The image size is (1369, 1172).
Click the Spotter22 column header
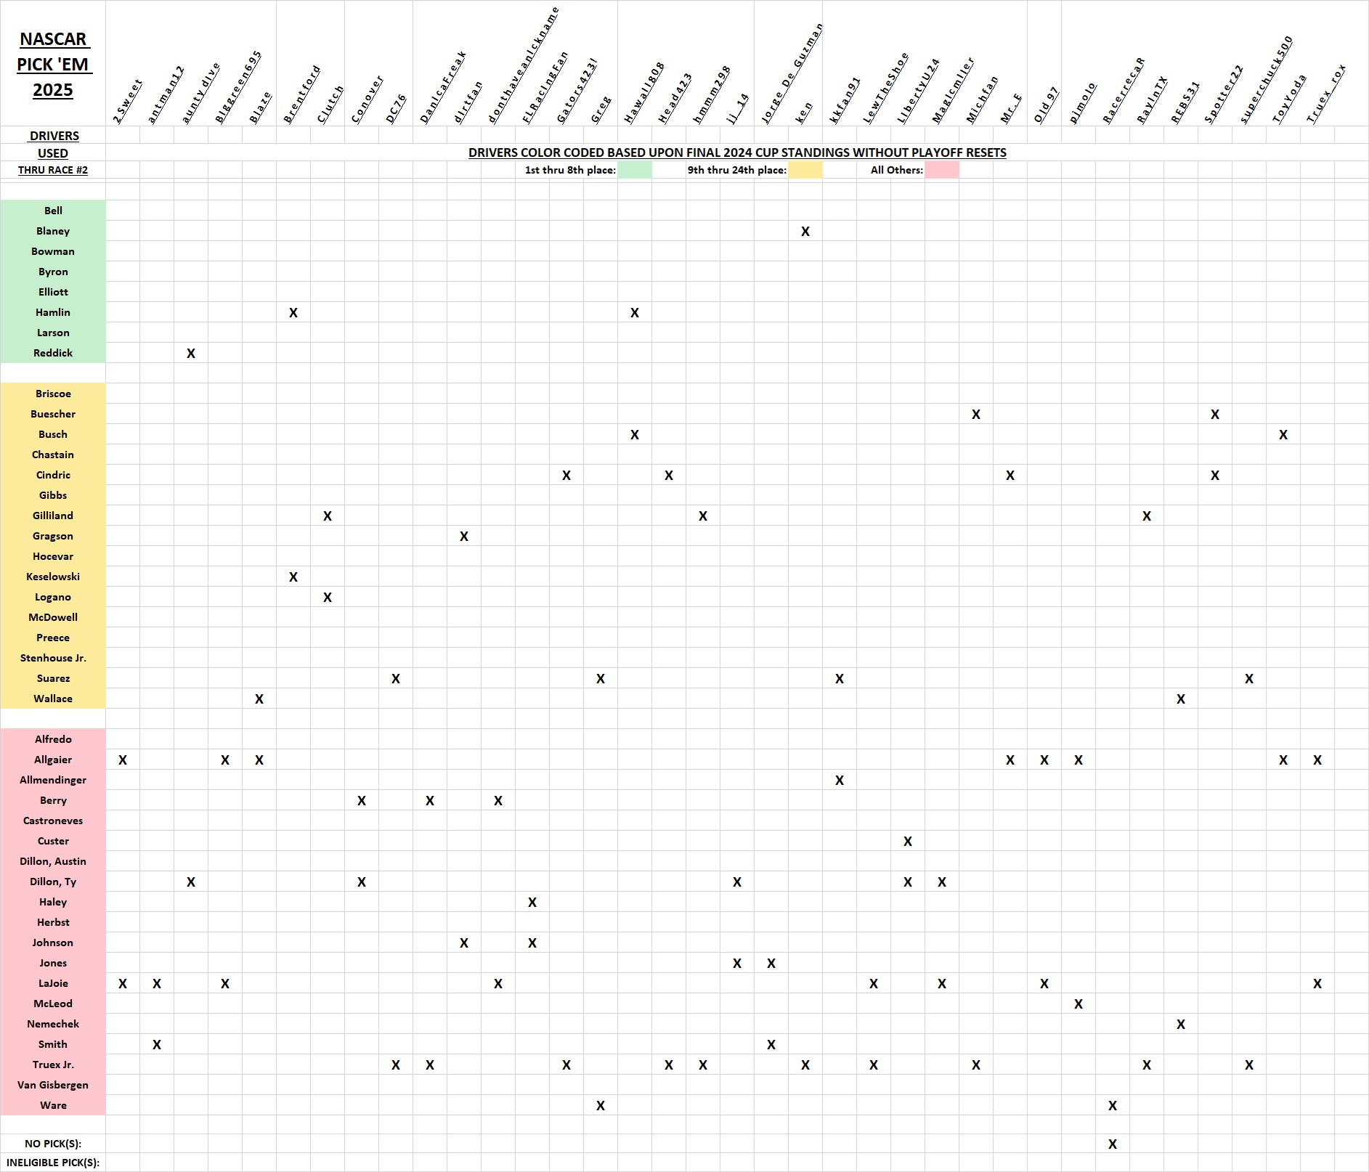(x=1224, y=94)
